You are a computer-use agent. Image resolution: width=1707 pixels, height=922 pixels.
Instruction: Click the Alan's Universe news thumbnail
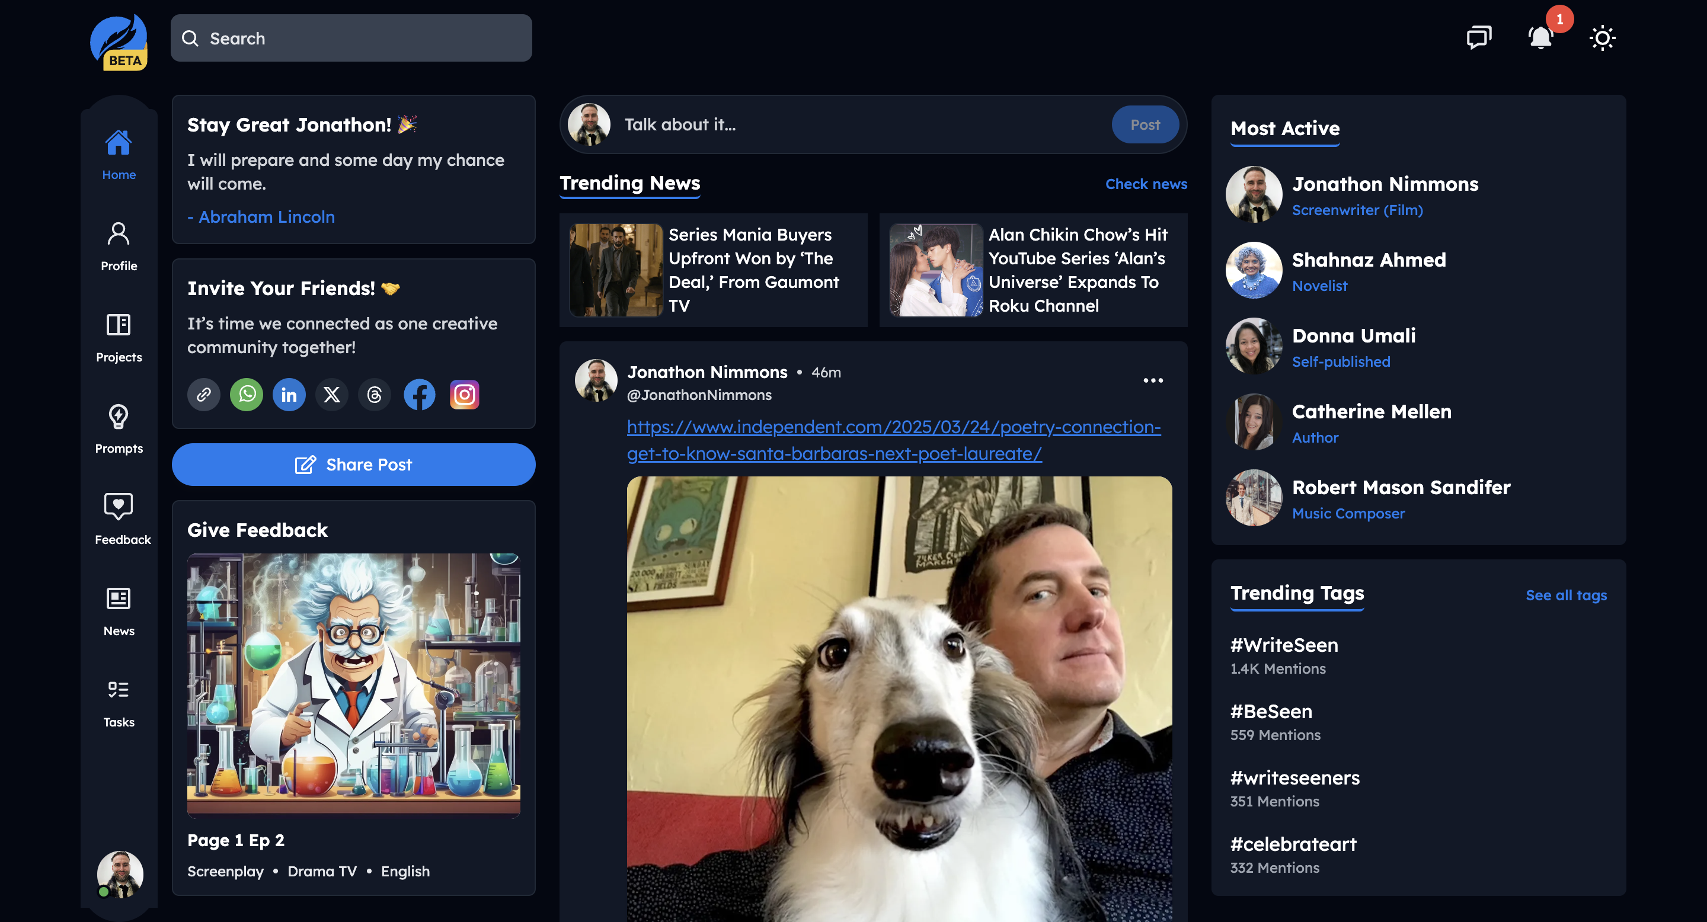[x=936, y=270]
